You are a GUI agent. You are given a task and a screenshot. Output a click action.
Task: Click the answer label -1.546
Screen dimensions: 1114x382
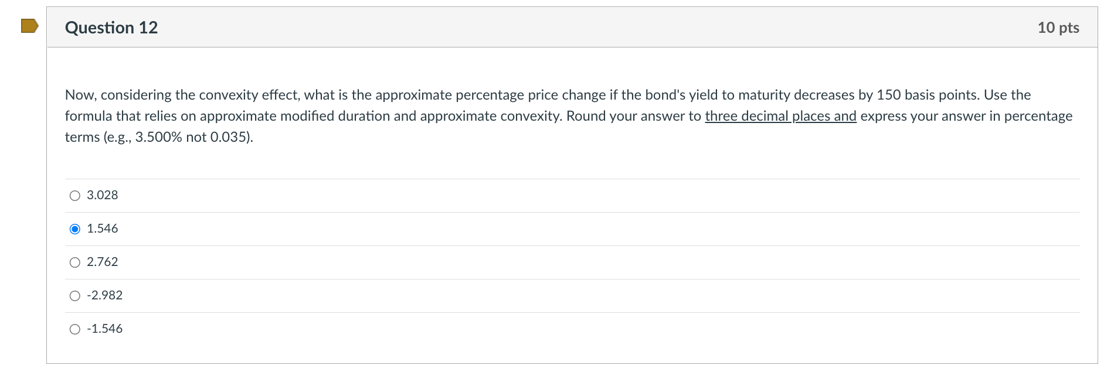point(104,329)
